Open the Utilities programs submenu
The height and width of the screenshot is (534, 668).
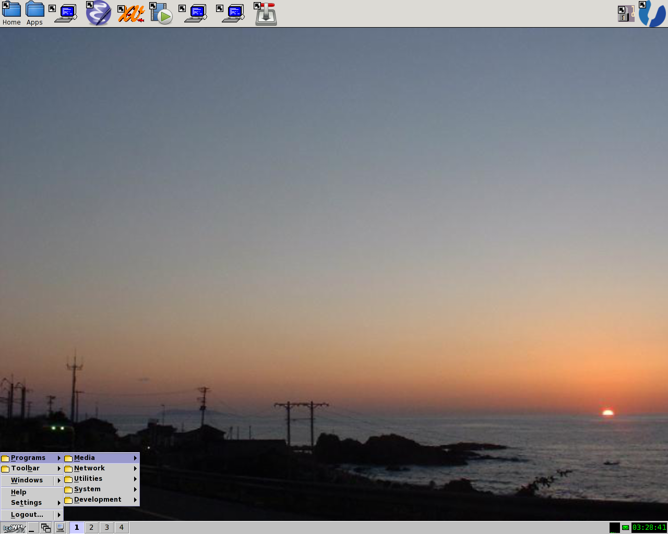(102, 479)
